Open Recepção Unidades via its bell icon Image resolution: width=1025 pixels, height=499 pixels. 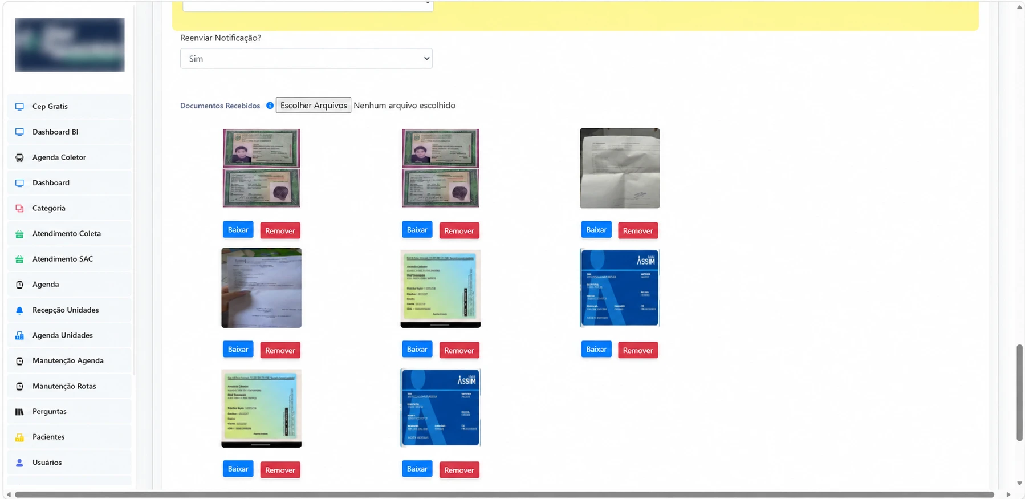[19, 310]
